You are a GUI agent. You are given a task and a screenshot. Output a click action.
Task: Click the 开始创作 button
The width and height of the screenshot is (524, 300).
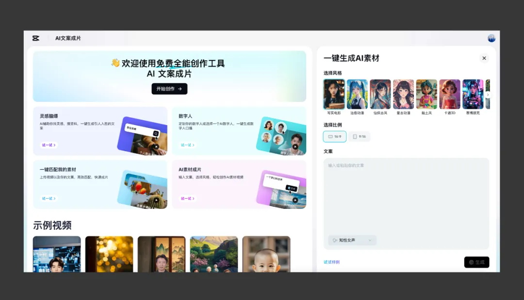pos(169,89)
